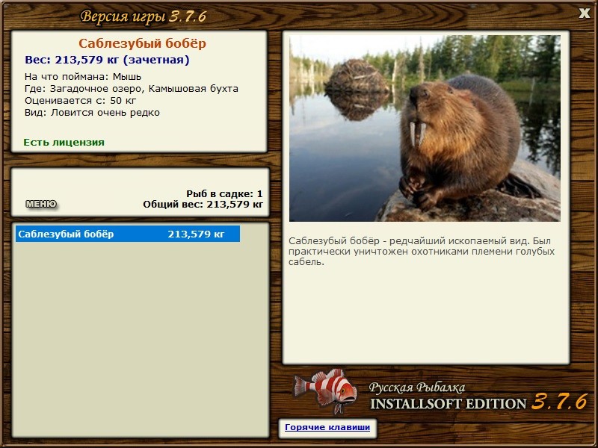Click the Есть лицензия status text
The image size is (598, 448).
coord(64,143)
